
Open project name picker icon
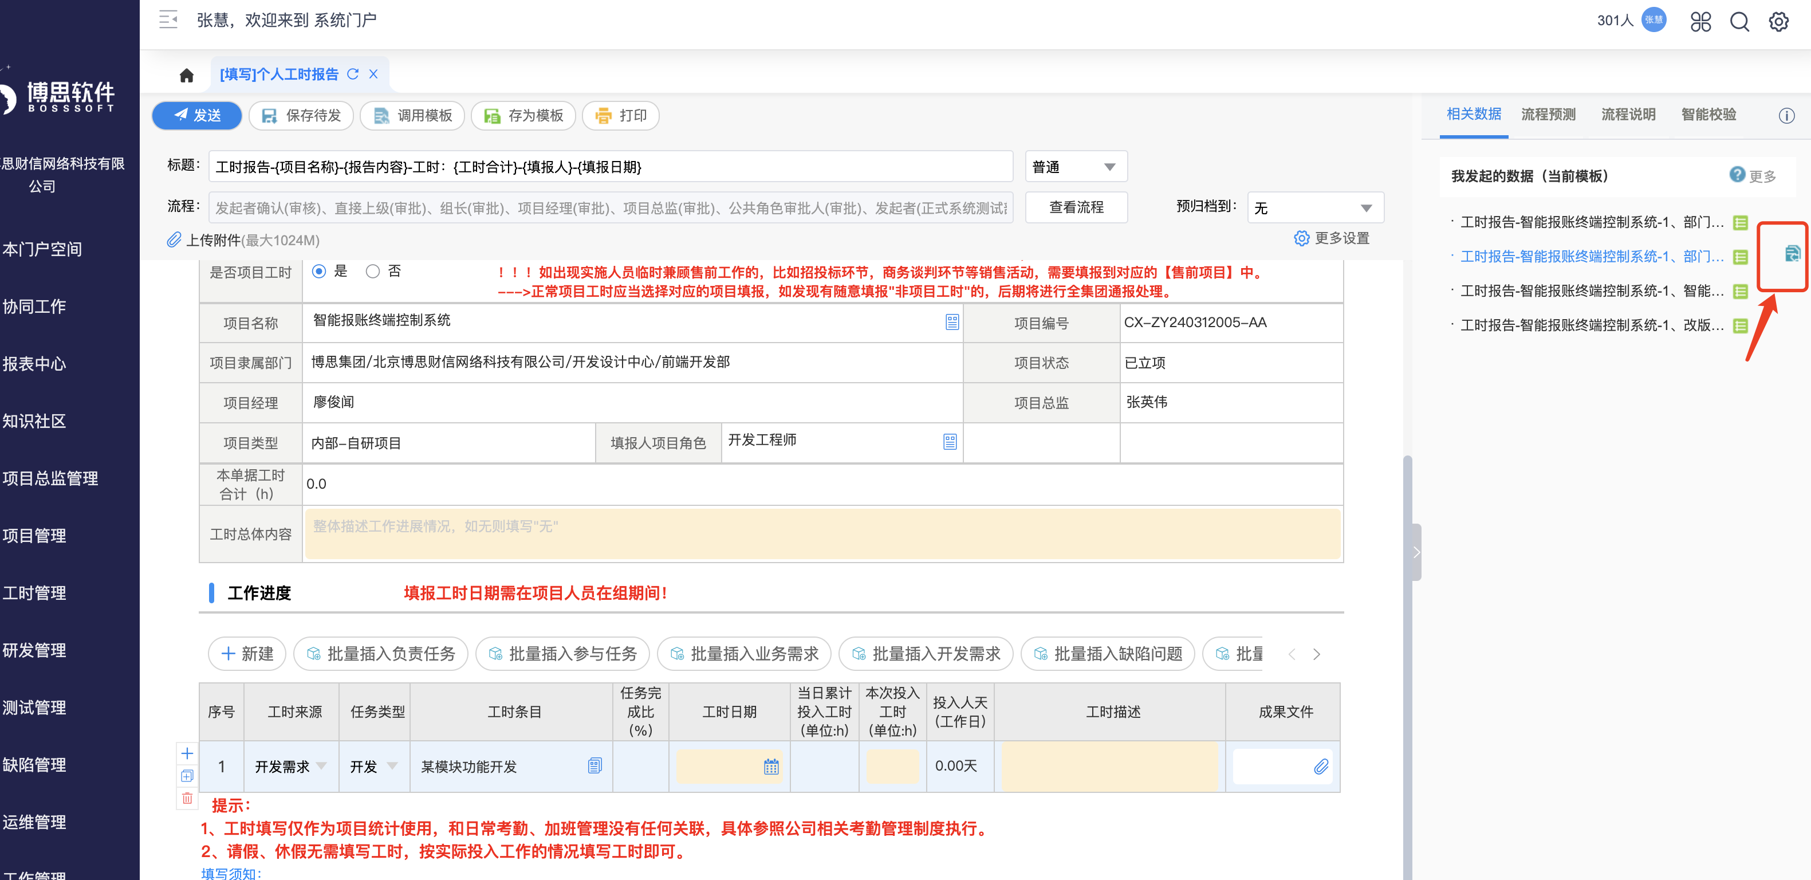point(952,322)
